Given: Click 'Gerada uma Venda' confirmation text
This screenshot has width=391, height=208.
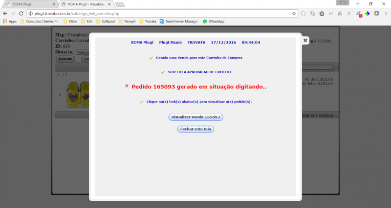Looking at the screenshot, I should point(199,58).
